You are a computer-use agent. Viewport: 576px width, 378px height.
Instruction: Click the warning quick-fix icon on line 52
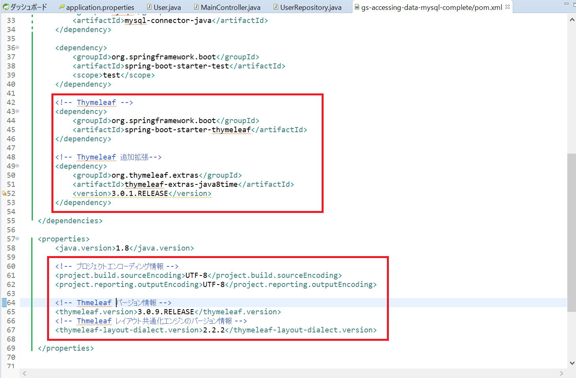4,194
